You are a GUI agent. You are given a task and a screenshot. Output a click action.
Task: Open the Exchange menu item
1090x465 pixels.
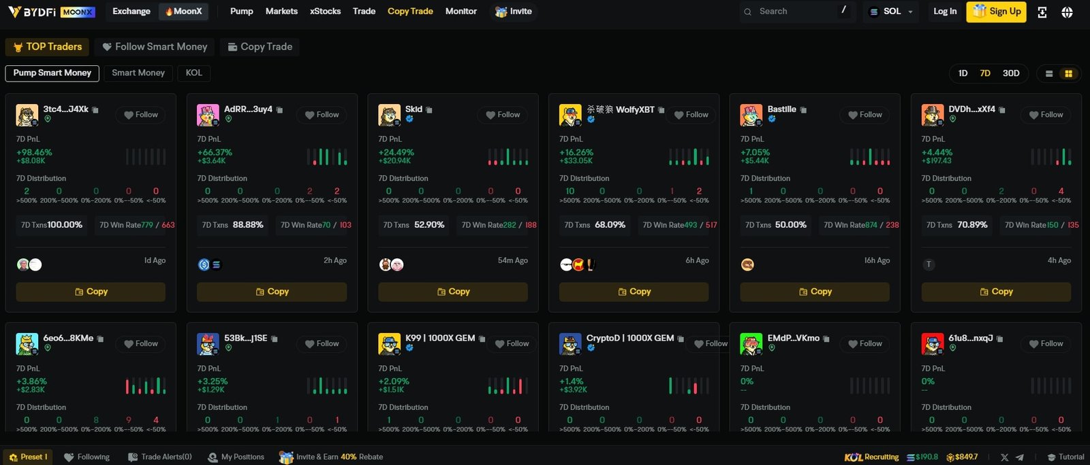(x=131, y=12)
